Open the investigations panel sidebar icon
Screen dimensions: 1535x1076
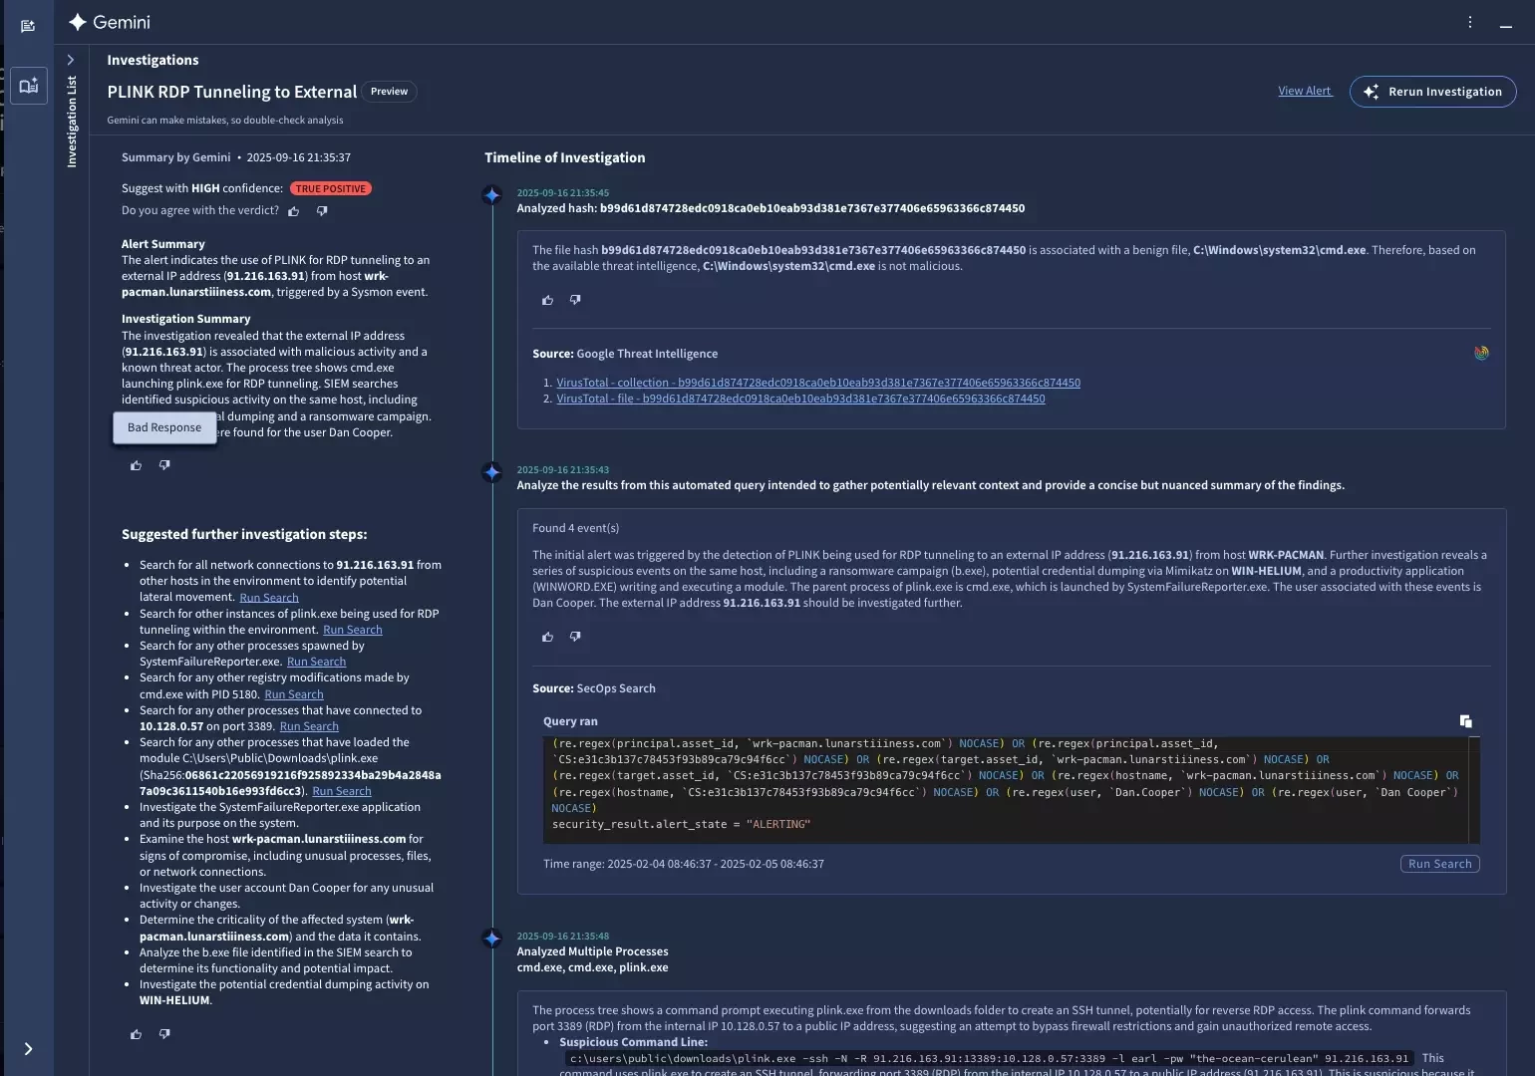tap(29, 86)
